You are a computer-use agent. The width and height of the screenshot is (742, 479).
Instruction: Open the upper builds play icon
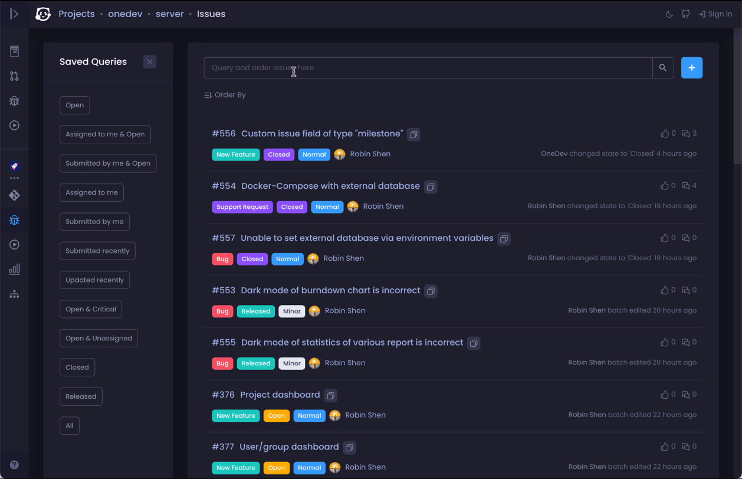point(14,126)
